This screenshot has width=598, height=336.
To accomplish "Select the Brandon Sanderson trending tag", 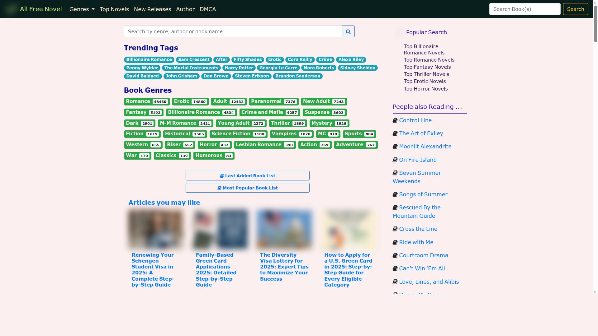I will (297, 76).
